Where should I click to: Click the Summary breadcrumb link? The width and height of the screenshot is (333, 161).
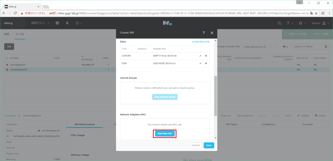coord(10,115)
